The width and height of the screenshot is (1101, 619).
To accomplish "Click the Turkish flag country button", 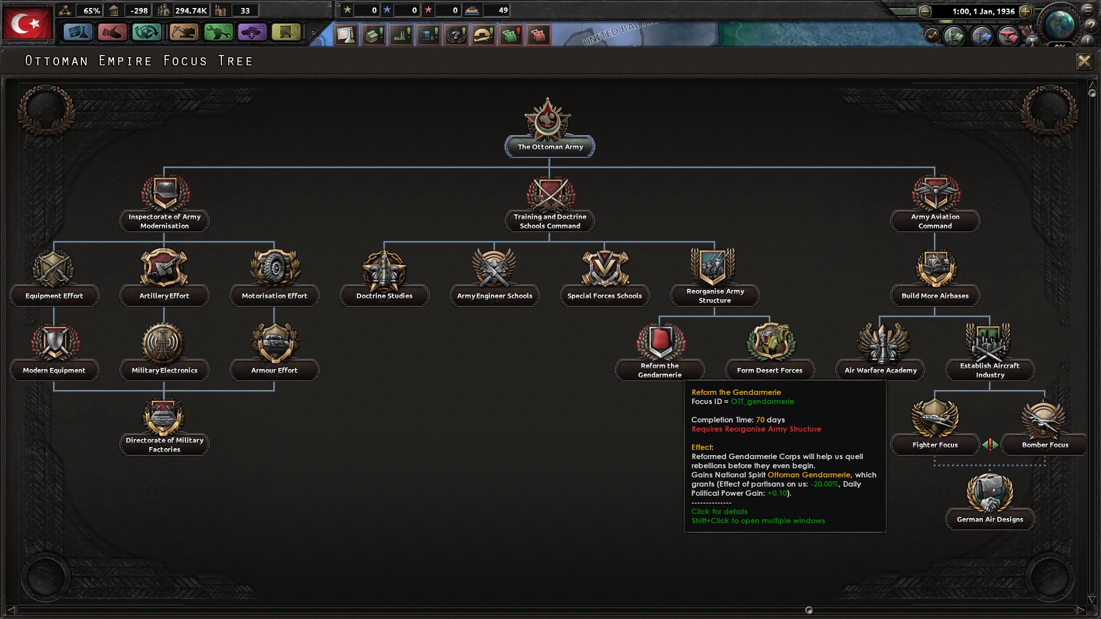I will (x=28, y=23).
